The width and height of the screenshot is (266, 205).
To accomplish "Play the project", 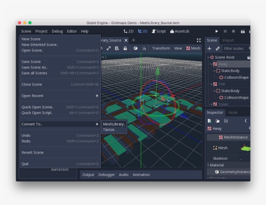I will tap(217, 31).
